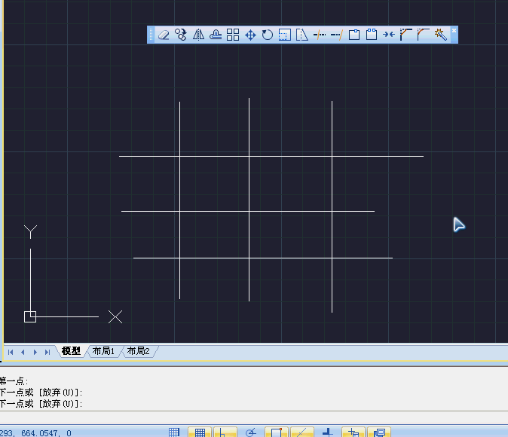
Task: Open the 布局1 layout tab
Action: point(103,351)
